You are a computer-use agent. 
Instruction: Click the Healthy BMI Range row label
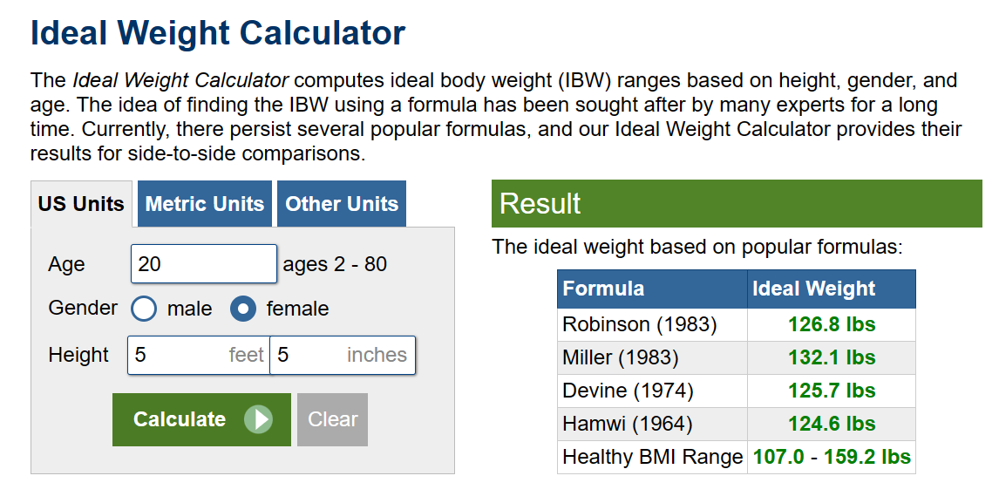coord(652,457)
